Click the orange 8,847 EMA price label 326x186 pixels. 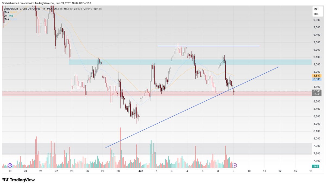[x=317, y=75]
